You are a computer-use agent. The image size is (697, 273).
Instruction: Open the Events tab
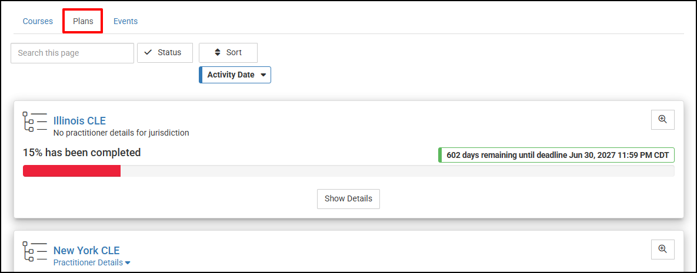click(x=125, y=21)
